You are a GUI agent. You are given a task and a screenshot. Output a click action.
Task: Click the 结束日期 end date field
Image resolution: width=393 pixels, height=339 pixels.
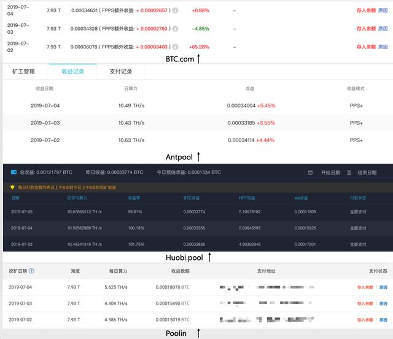(367, 173)
